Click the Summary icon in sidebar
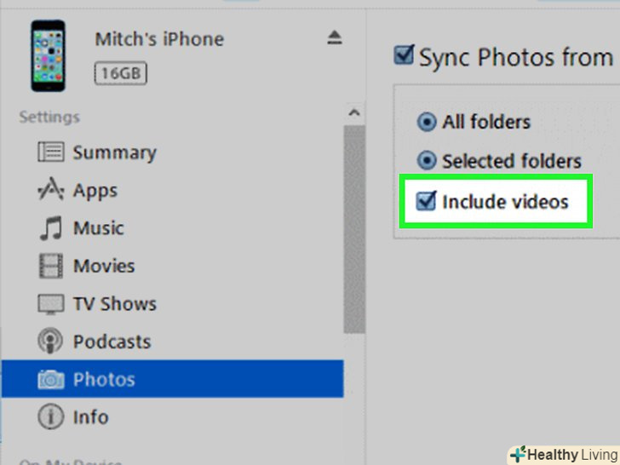The width and height of the screenshot is (620, 465). coord(50,152)
